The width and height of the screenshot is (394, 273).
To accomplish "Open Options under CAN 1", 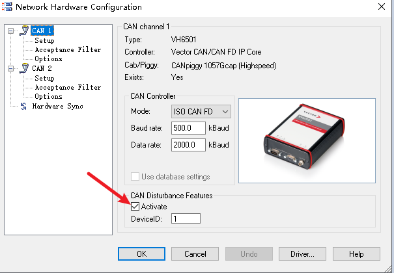I will pos(48,58).
